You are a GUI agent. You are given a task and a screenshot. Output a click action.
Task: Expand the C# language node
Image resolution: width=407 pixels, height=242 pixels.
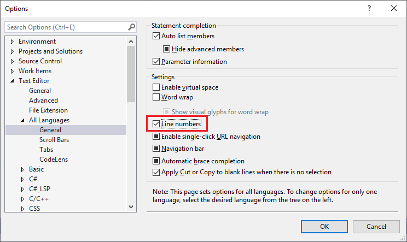22,179
